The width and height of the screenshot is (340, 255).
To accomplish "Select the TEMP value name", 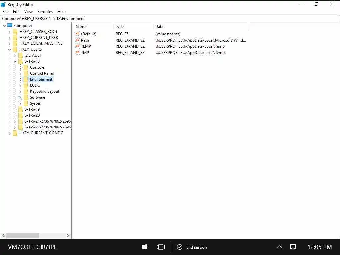I will point(86,46).
